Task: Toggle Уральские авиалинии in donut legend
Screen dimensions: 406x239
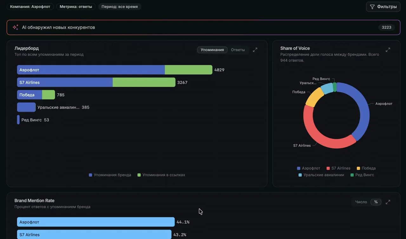Action: click(x=321, y=175)
